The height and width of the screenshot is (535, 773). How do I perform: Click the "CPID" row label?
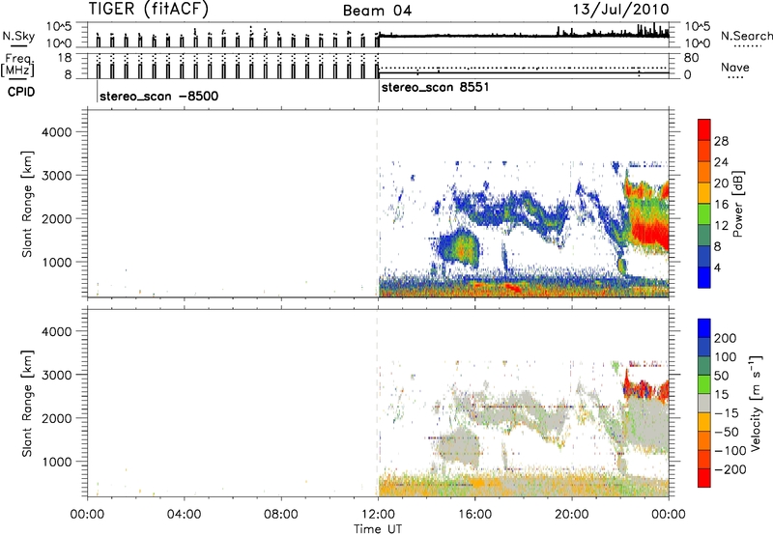21,92
